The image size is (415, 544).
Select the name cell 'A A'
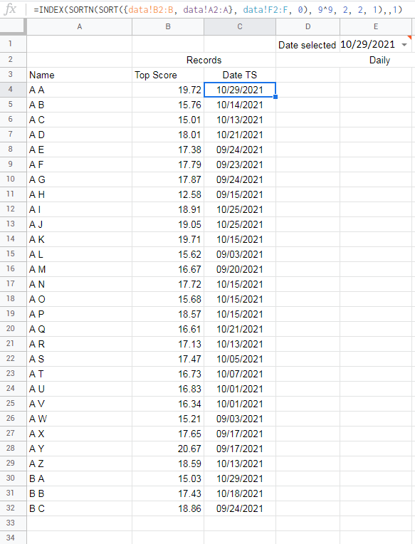pyautogui.click(x=80, y=90)
